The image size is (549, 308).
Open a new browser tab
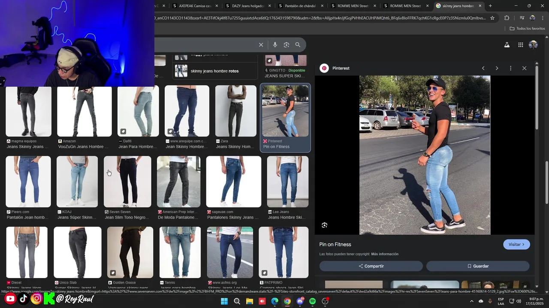click(x=490, y=6)
